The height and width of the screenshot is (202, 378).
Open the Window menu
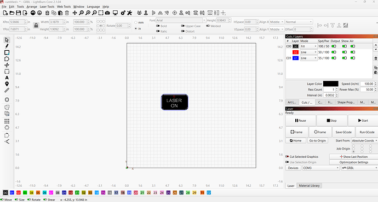(79, 7)
